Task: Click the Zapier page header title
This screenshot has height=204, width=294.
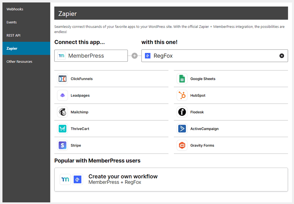Action: [68, 14]
